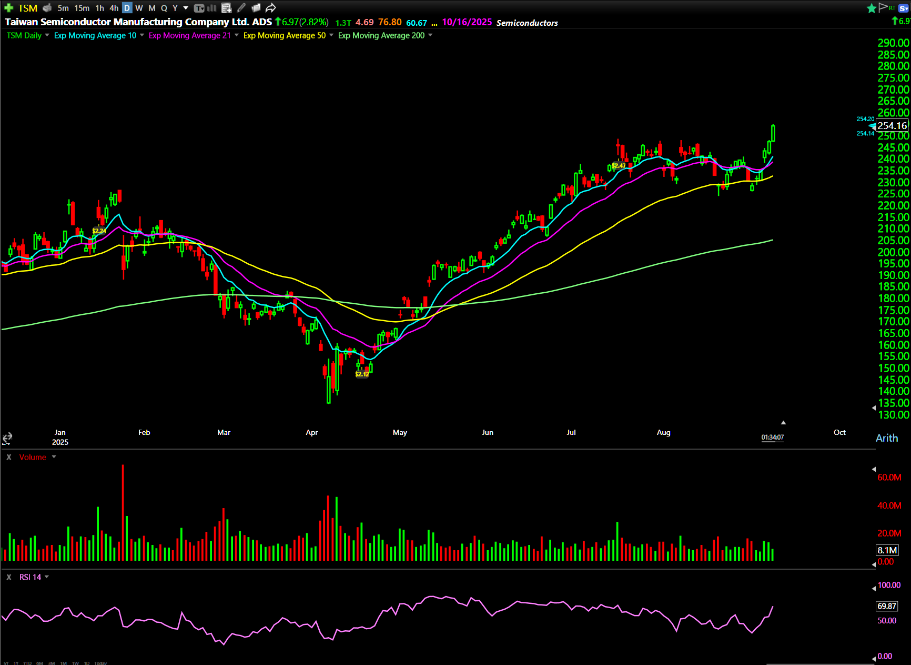The width and height of the screenshot is (911, 665).
Task: Click the $2.24 earnings marker
Action: [99, 231]
